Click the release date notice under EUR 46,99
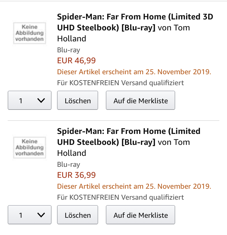The width and height of the screenshot is (227, 235). pos(134,72)
